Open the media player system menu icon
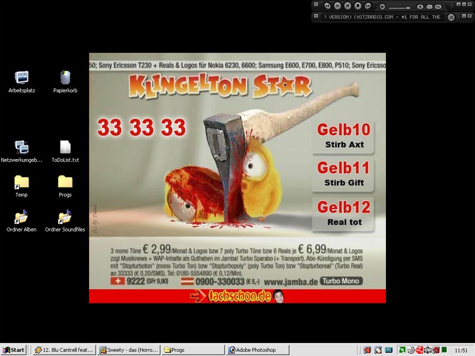Image resolution: width=475 pixels, height=356 pixels. tap(316, 4)
